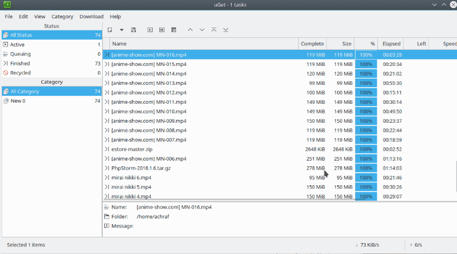Select the MN-015.mp4 download row

280,64
